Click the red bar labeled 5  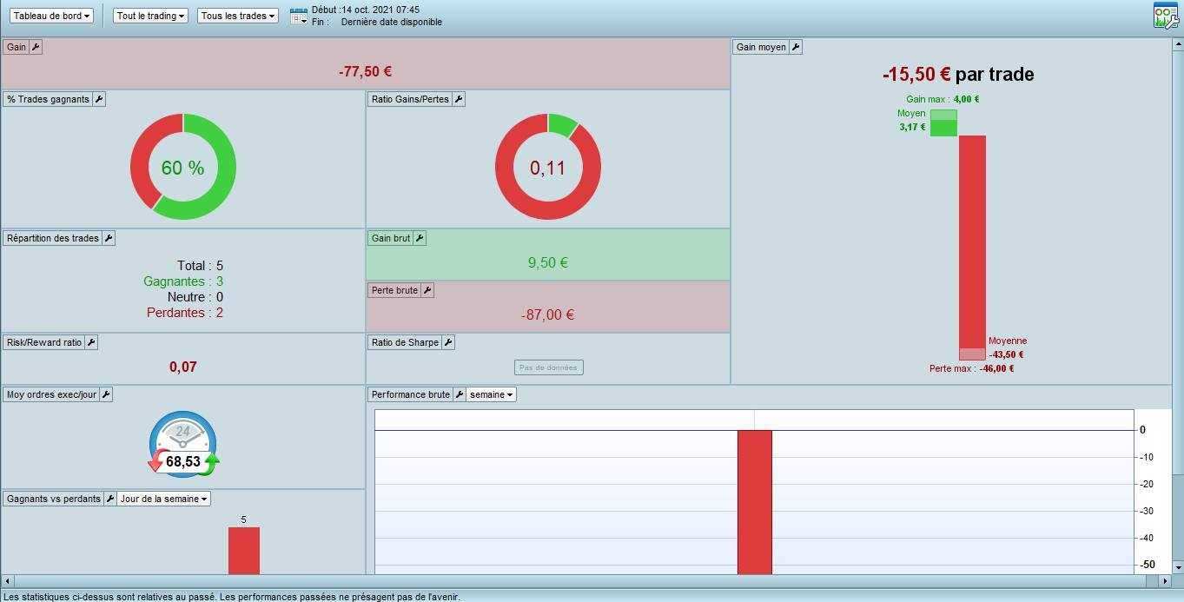tap(244, 551)
